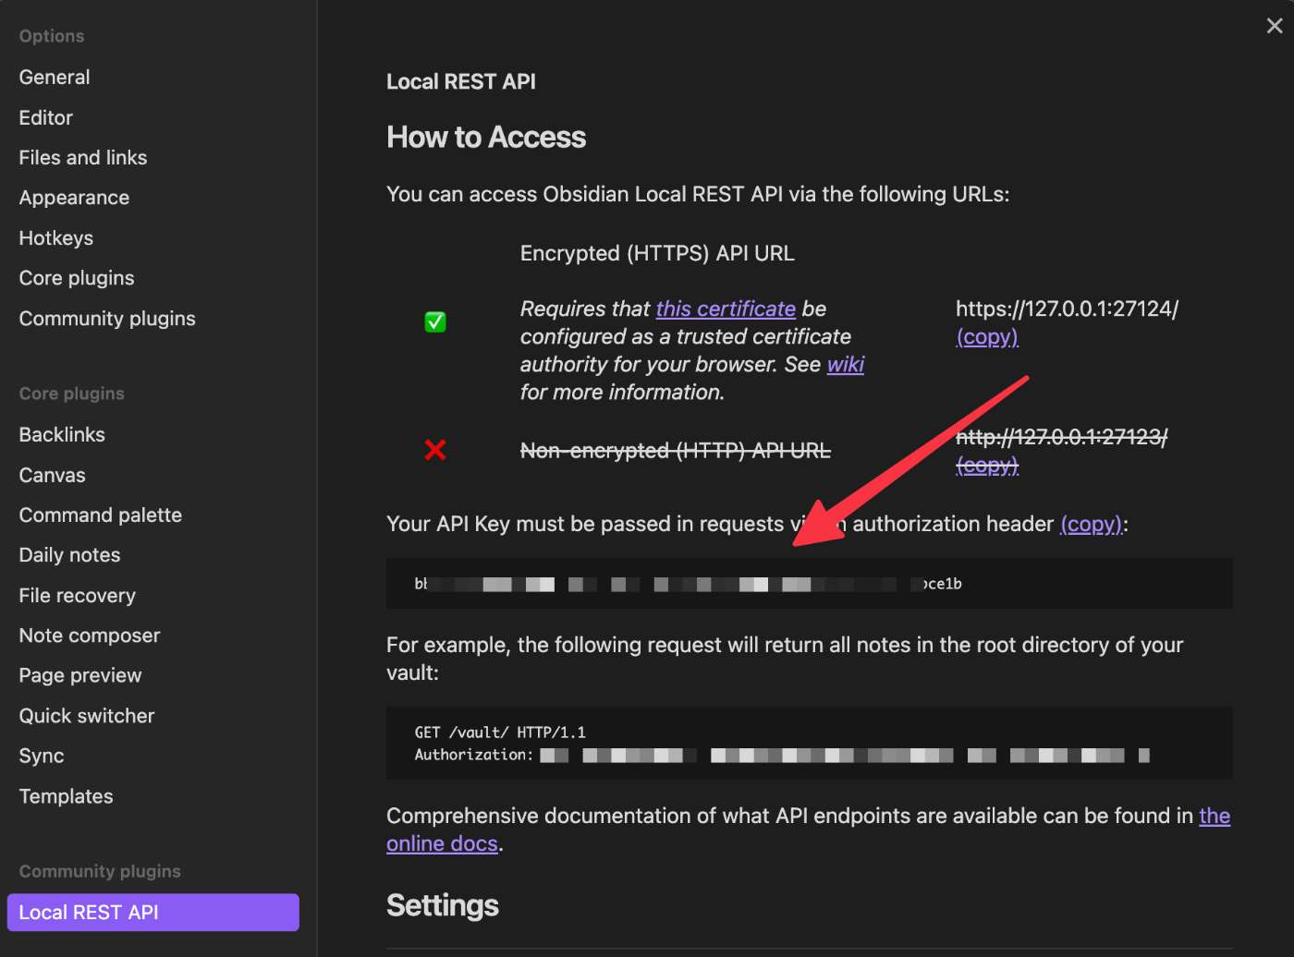Select Local REST API plugin tab
The image size is (1294, 957).
[x=153, y=913]
